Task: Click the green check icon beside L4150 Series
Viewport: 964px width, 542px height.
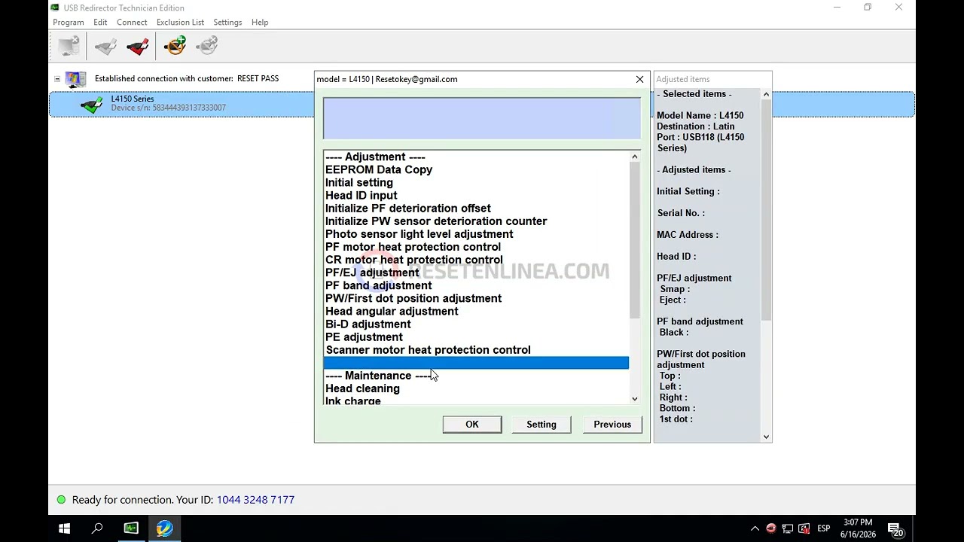Action: [x=92, y=104]
